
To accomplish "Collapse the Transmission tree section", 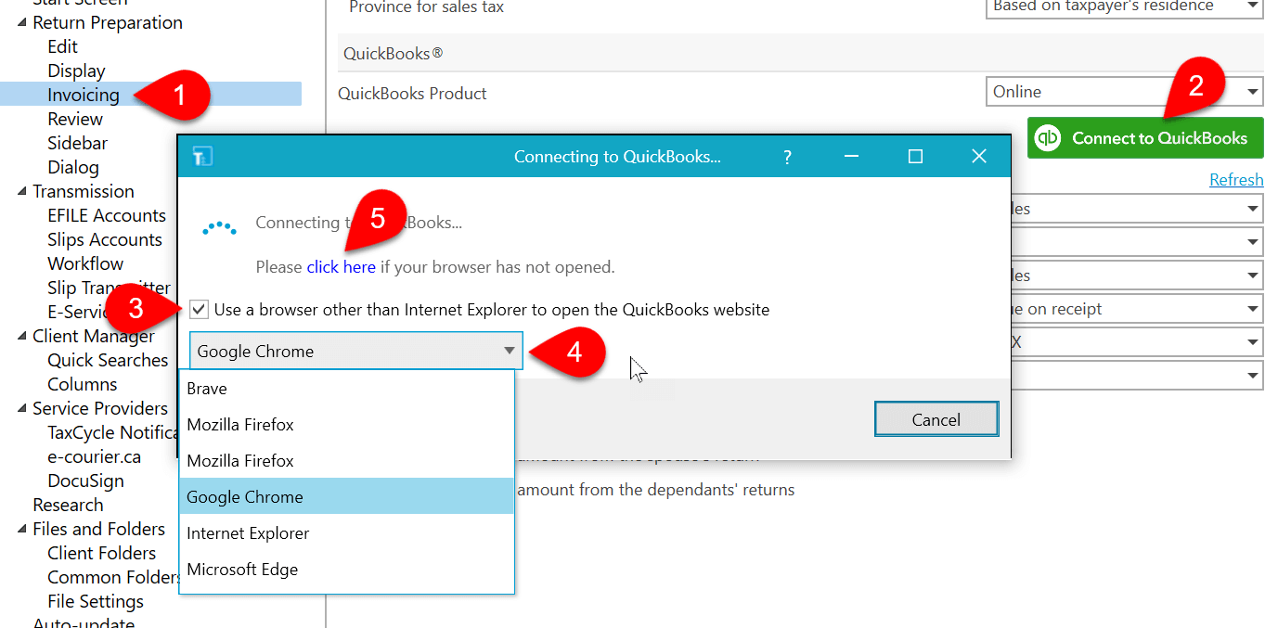I will 22,191.
